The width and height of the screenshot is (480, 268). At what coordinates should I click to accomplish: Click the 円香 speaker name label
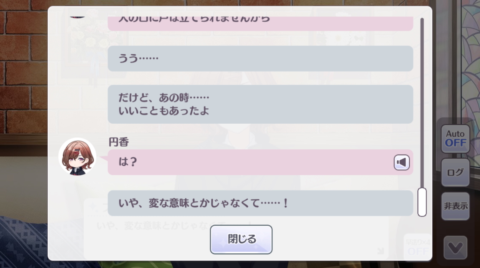[119, 142]
